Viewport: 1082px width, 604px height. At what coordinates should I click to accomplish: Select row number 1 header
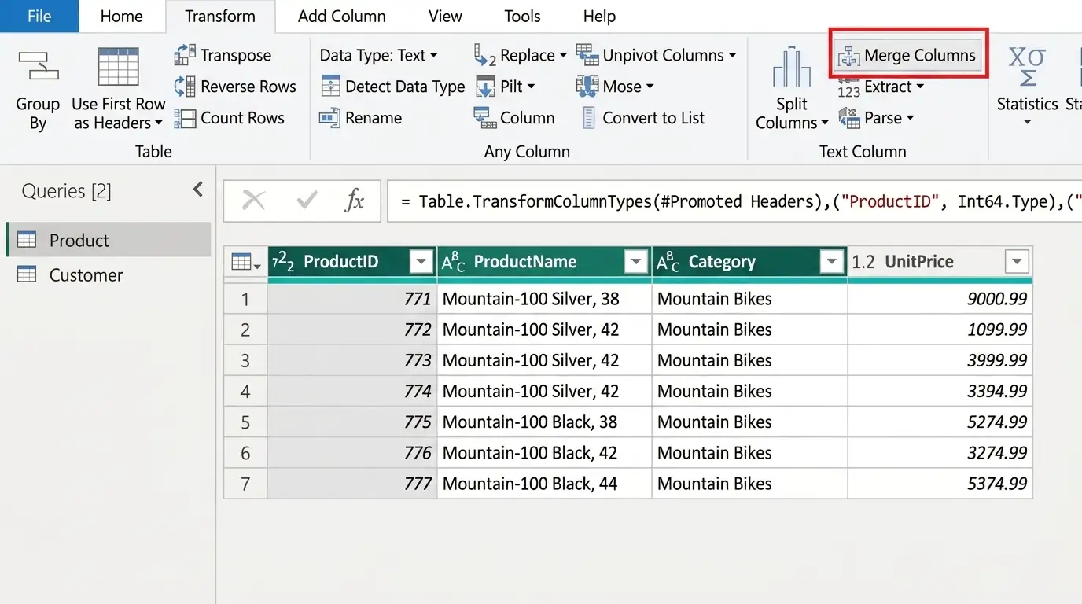[245, 299]
